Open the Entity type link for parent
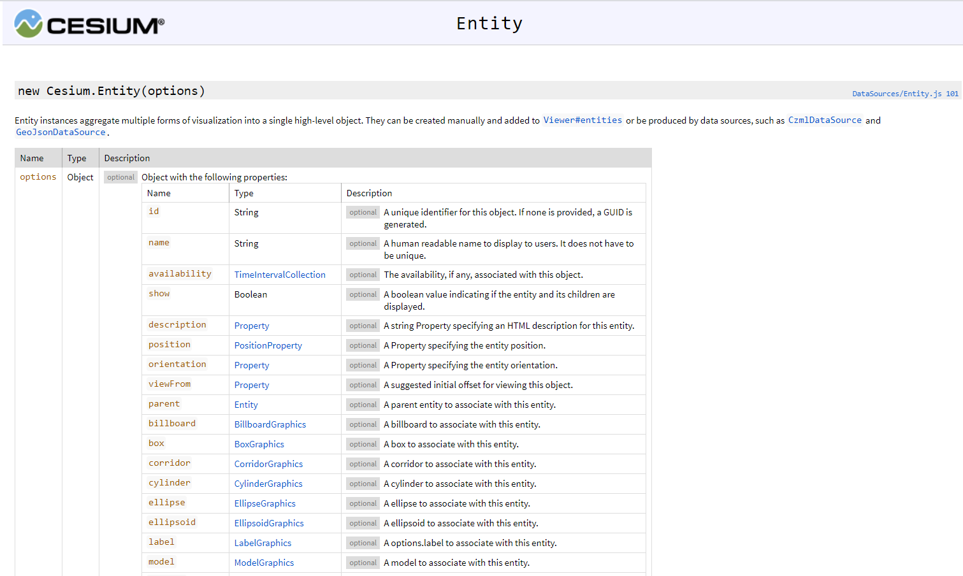This screenshot has height=576, width=963. (245, 405)
